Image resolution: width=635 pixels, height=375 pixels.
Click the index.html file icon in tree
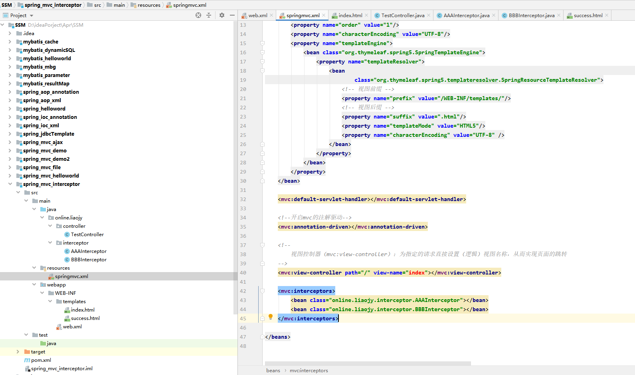tap(67, 310)
